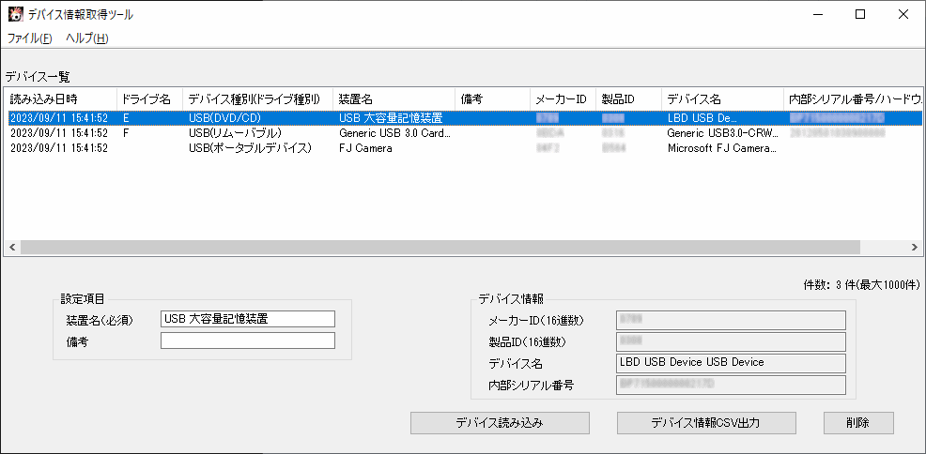This screenshot has height=454, width=926.
Task: Click the app icon in title bar
Action: (x=14, y=14)
